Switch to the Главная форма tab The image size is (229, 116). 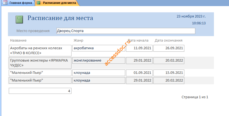18,3
